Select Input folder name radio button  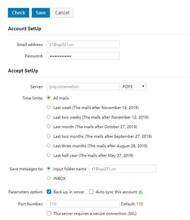pos(49,168)
